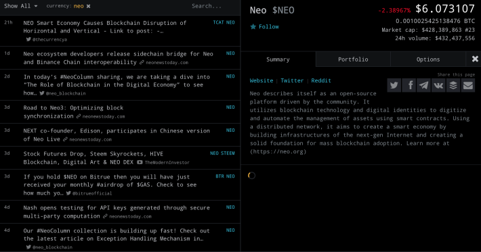Image resolution: width=481 pixels, height=252 pixels.
Task: Click the BTR currency tag
Action: tap(219, 176)
